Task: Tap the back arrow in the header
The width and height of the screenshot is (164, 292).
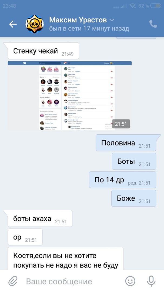Action: pos(13,24)
